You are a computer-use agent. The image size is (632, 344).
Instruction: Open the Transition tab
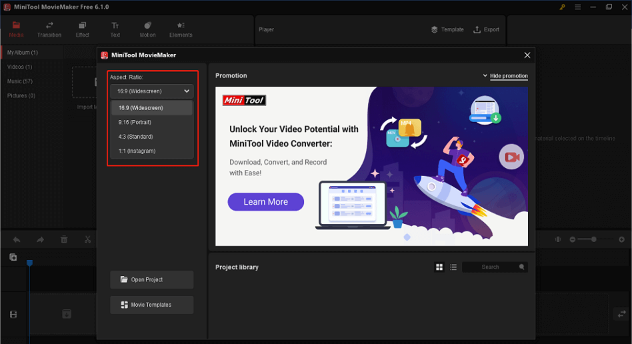point(49,29)
